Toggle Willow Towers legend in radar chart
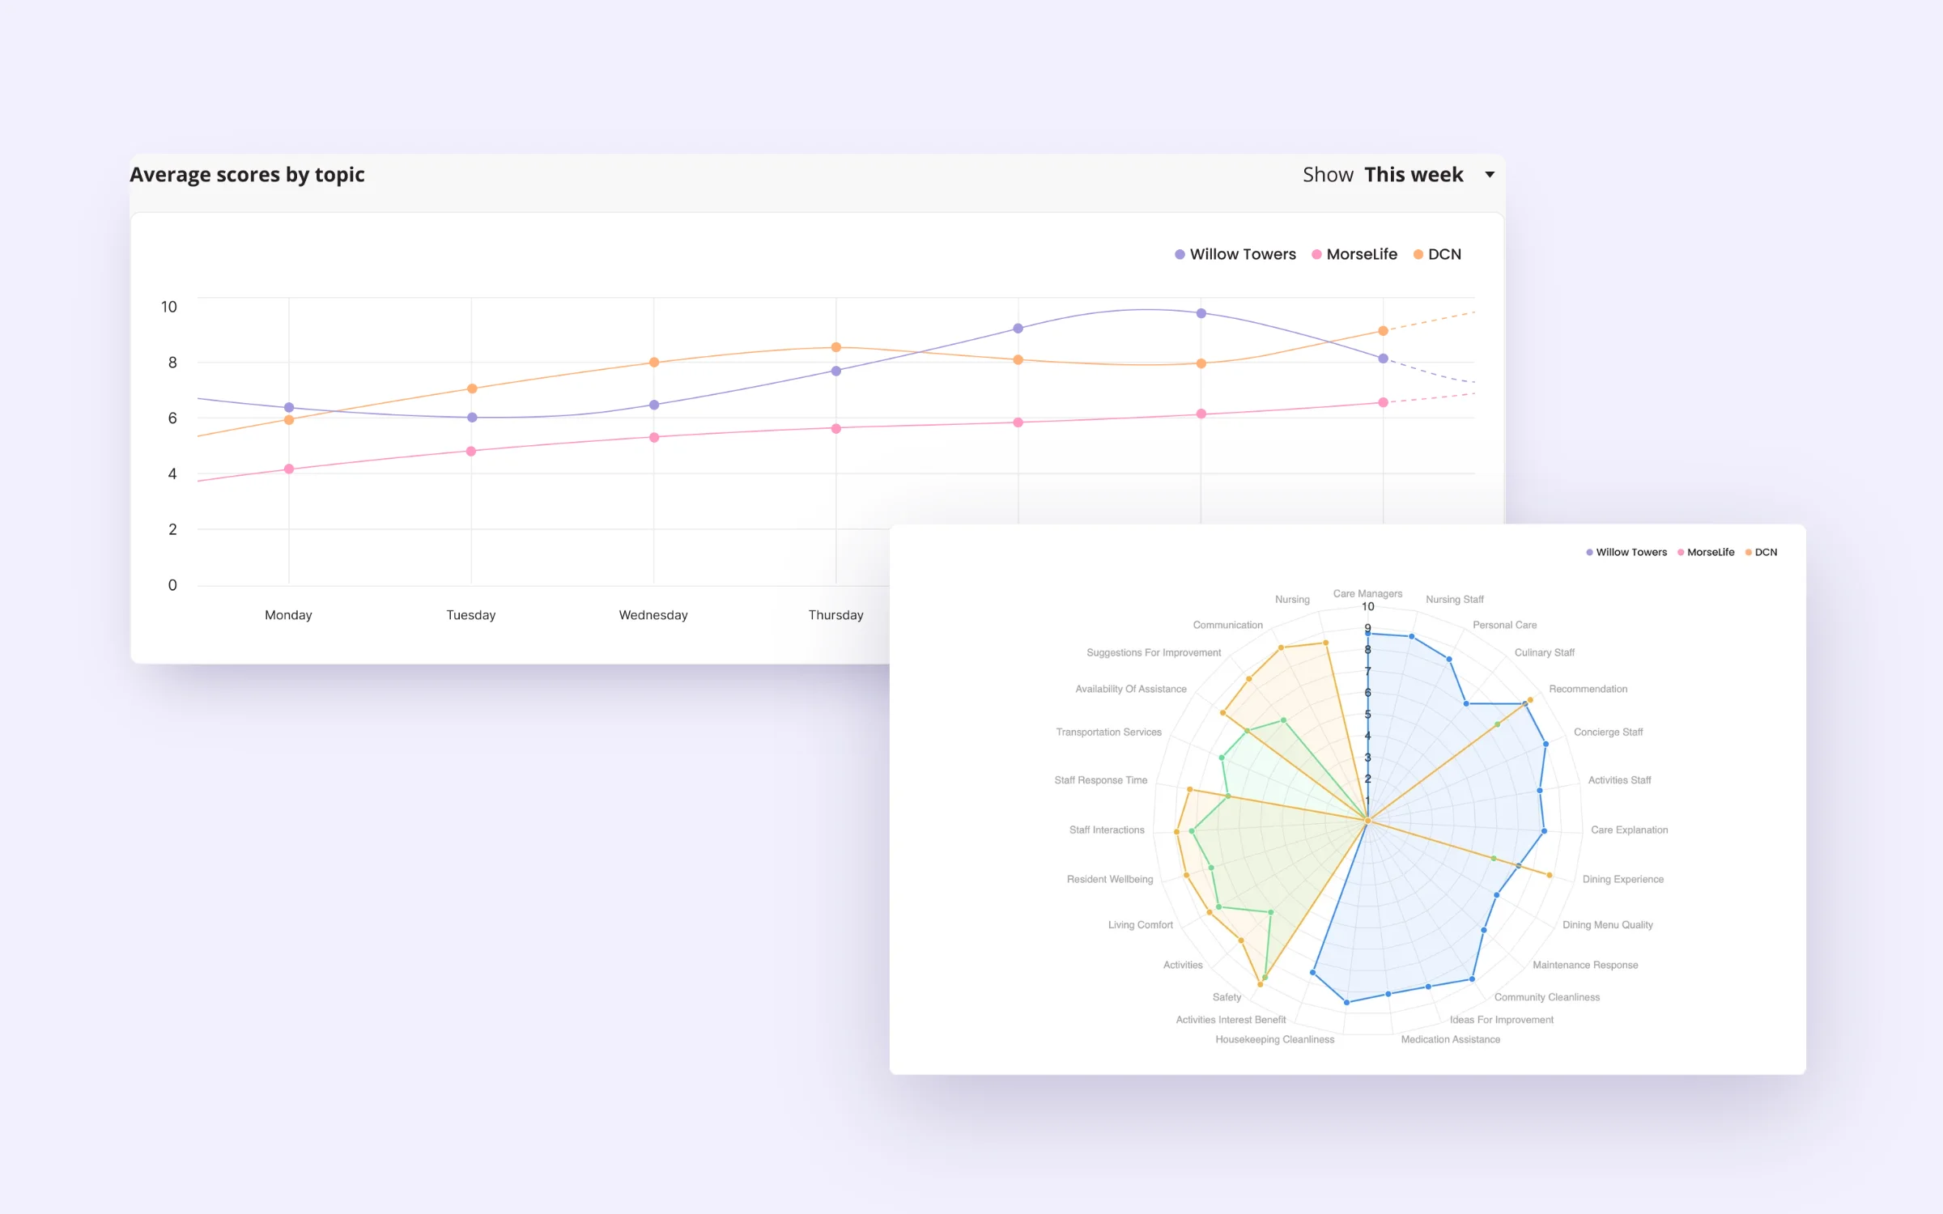Viewport: 1943px width, 1214px height. tap(1626, 552)
